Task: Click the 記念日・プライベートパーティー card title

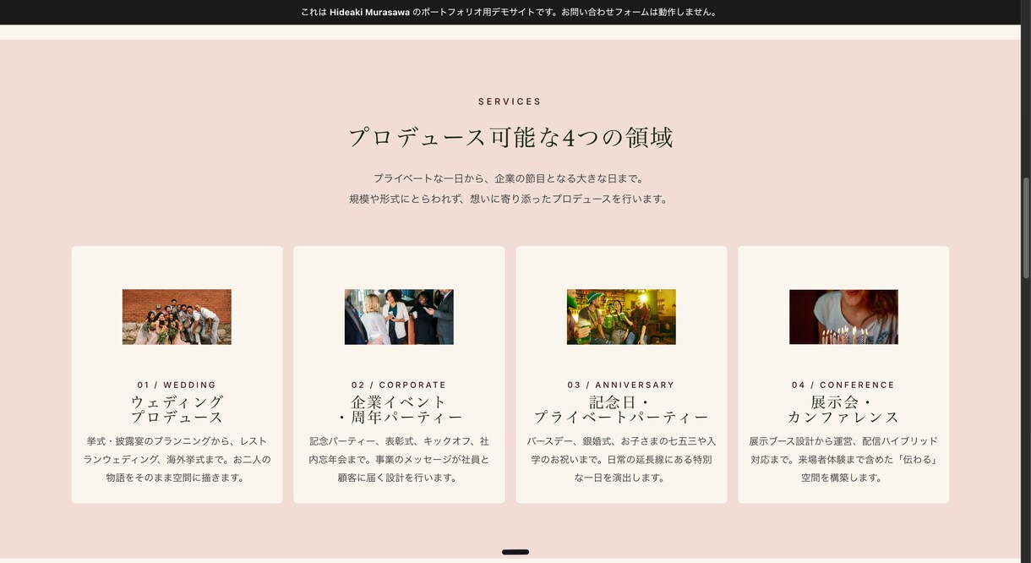Action: (x=621, y=409)
